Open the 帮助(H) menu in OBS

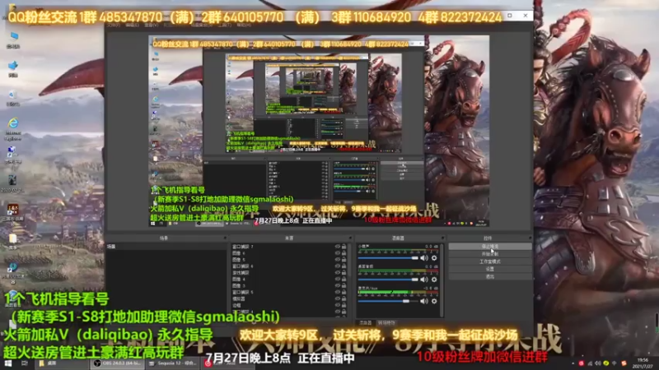click(244, 25)
